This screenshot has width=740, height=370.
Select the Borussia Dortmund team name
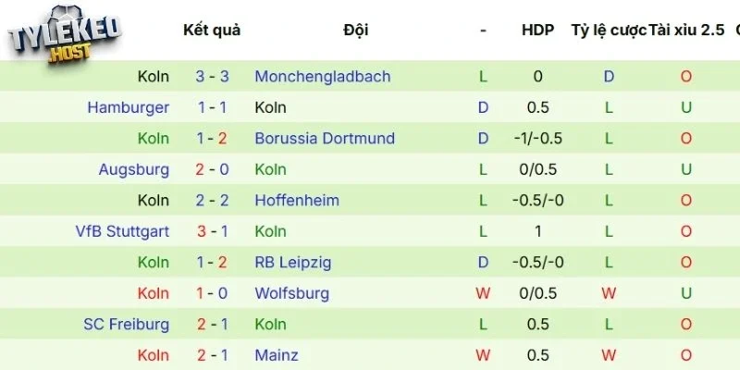click(x=324, y=139)
